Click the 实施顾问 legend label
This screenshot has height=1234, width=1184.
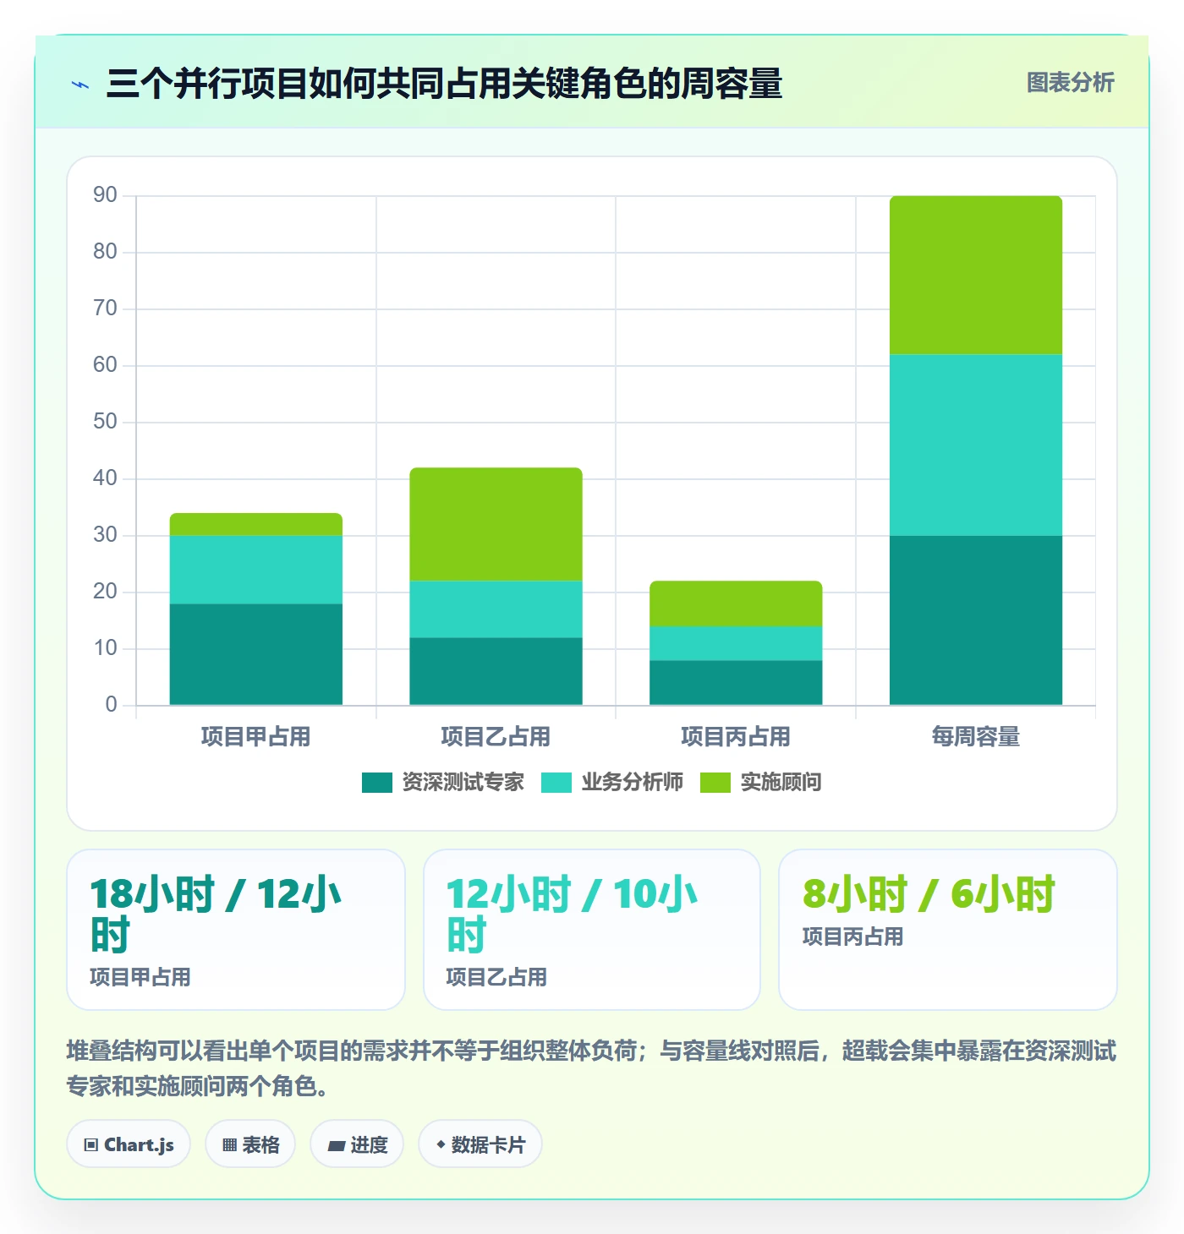pos(781,783)
